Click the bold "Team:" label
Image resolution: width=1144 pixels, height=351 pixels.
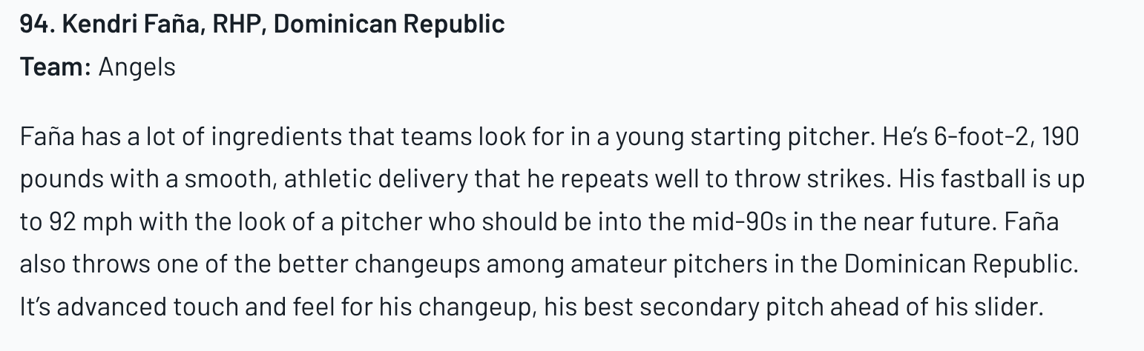tap(56, 67)
